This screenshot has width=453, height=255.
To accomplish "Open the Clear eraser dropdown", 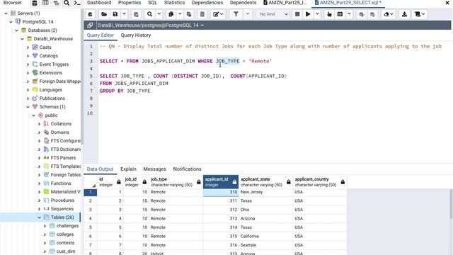I will click(x=389, y=14).
